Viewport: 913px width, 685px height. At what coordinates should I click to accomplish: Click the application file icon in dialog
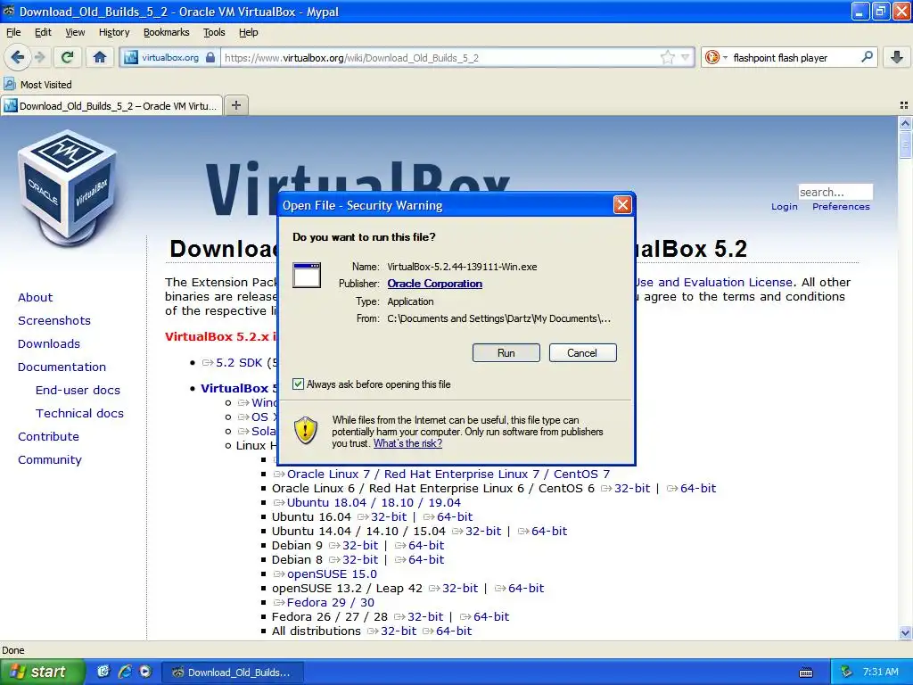click(307, 275)
